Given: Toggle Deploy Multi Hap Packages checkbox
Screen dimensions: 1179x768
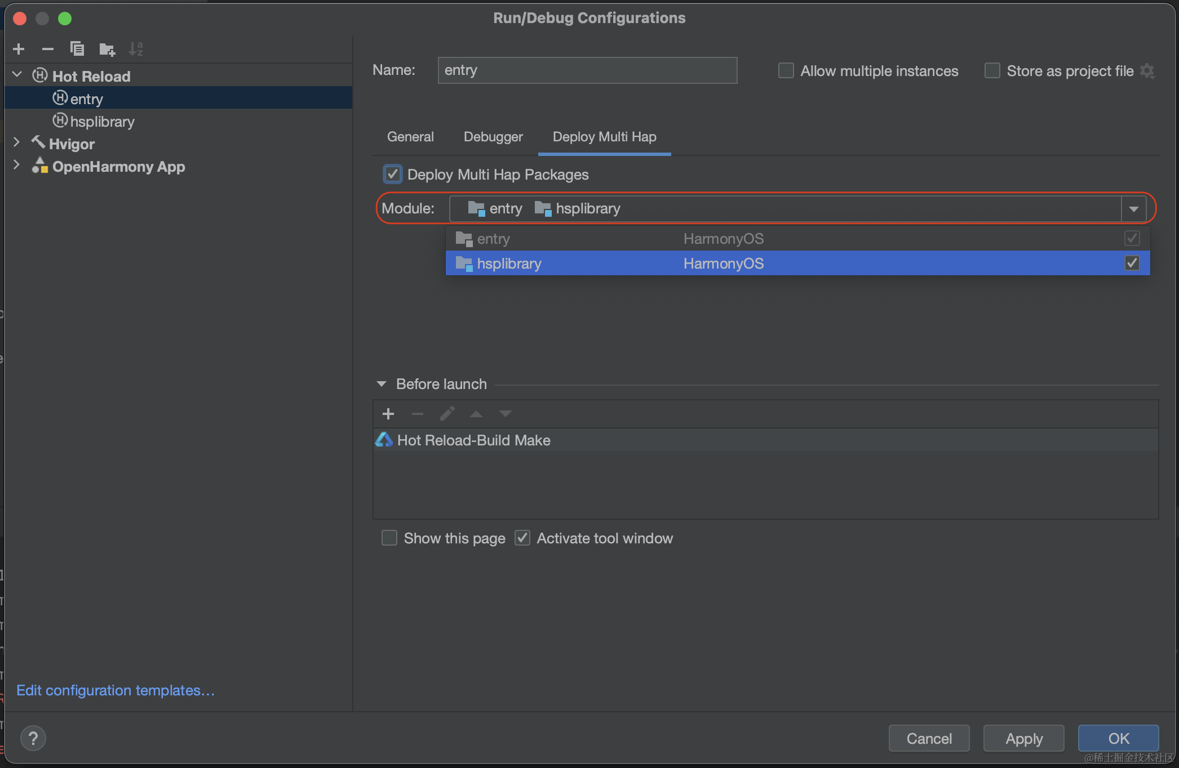Looking at the screenshot, I should [393, 175].
